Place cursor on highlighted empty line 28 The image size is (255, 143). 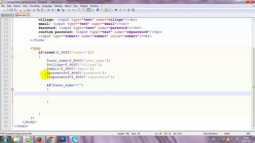pyautogui.click(x=132, y=93)
